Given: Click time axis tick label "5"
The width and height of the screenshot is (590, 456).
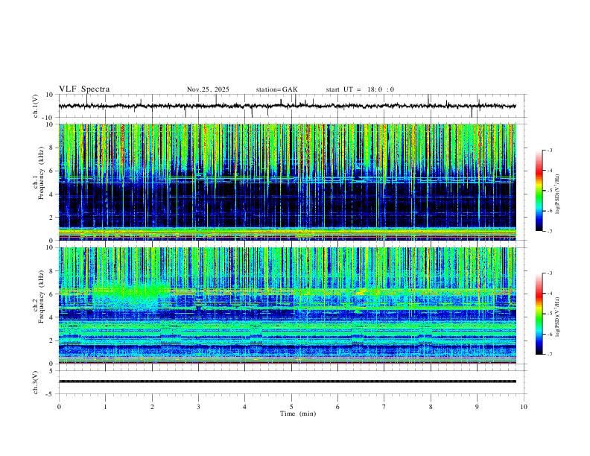Looking at the screenshot, I should pyautogui.click(x=291, y=407).
